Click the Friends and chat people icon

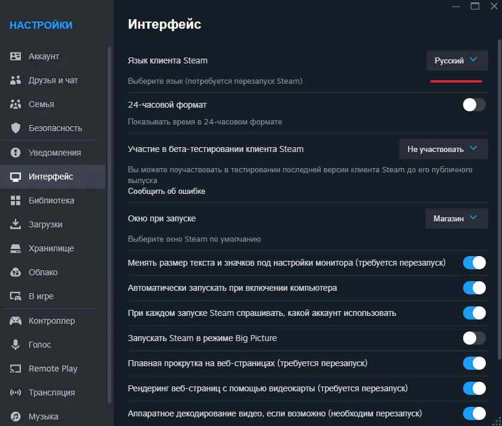pyautogui.click(x=16, y=80)
